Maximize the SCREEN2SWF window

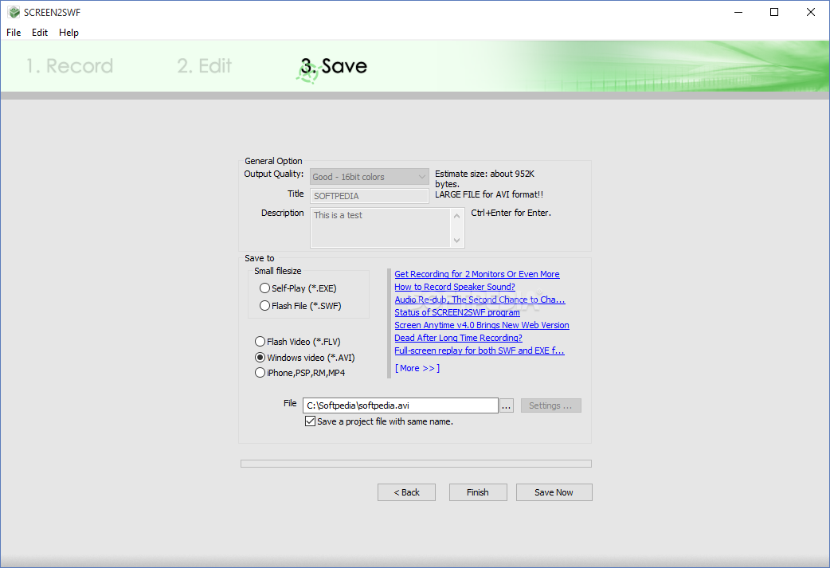774,12
